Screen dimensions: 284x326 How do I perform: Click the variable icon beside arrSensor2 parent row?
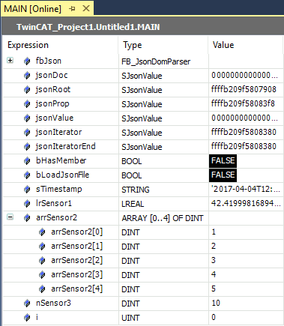[x=27, y=218]
